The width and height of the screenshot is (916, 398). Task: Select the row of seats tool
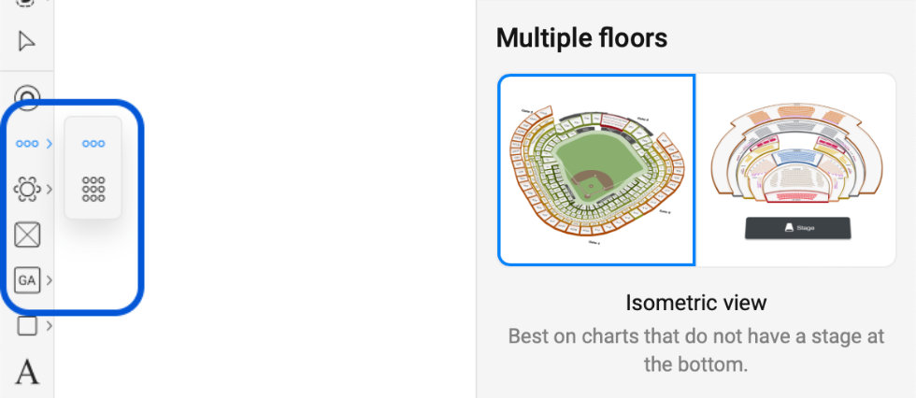(x=27, y=143)
